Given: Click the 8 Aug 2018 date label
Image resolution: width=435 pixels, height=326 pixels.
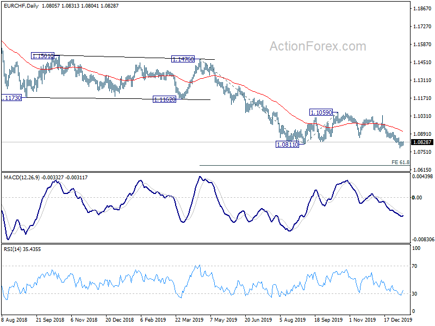Looking at the screenshot, I should point(15,319).
